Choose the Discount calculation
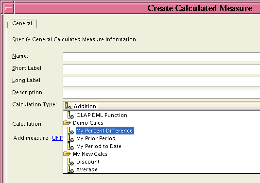Viewport: 260px width, 183px height. coord(87,162)
